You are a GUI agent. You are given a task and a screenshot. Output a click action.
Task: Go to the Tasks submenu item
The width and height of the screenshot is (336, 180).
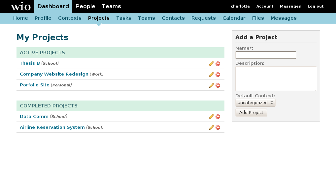(124, 18)
